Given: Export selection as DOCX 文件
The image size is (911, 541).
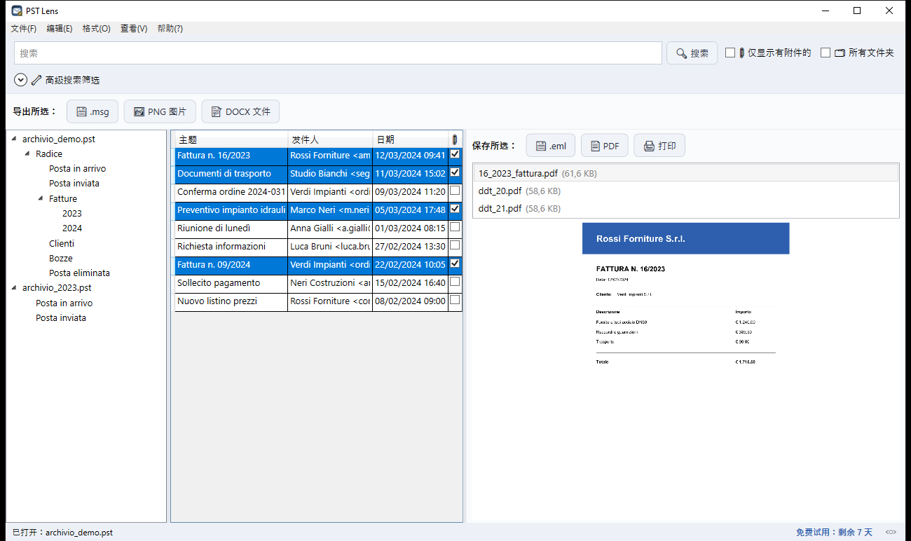Looking at the screenshot, I should click(240, 111).
